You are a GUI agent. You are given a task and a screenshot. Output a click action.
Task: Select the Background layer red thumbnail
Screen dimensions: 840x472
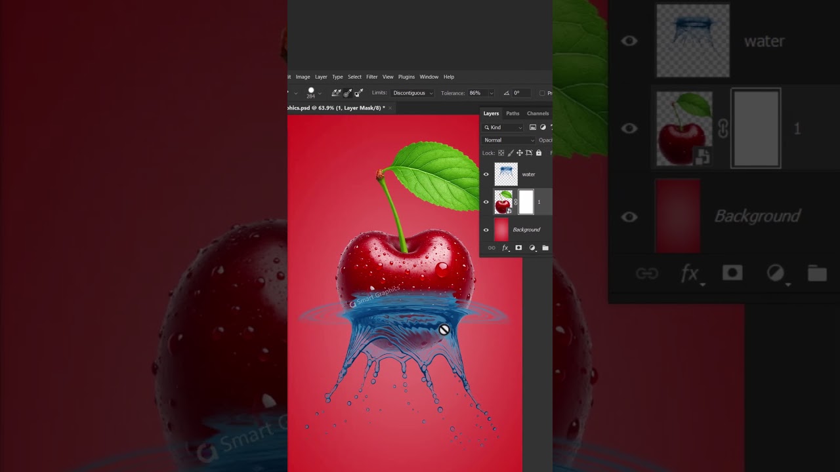501,229
